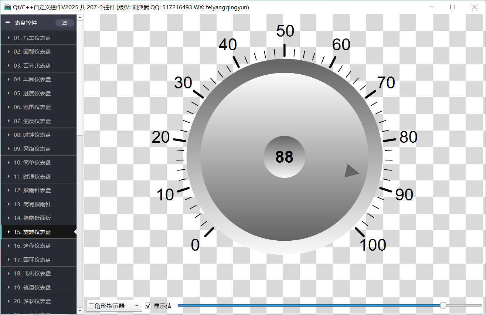Select 02. 圆弧仪表盘 item
This screenshot has width=486, height=315.
point(38,52)
